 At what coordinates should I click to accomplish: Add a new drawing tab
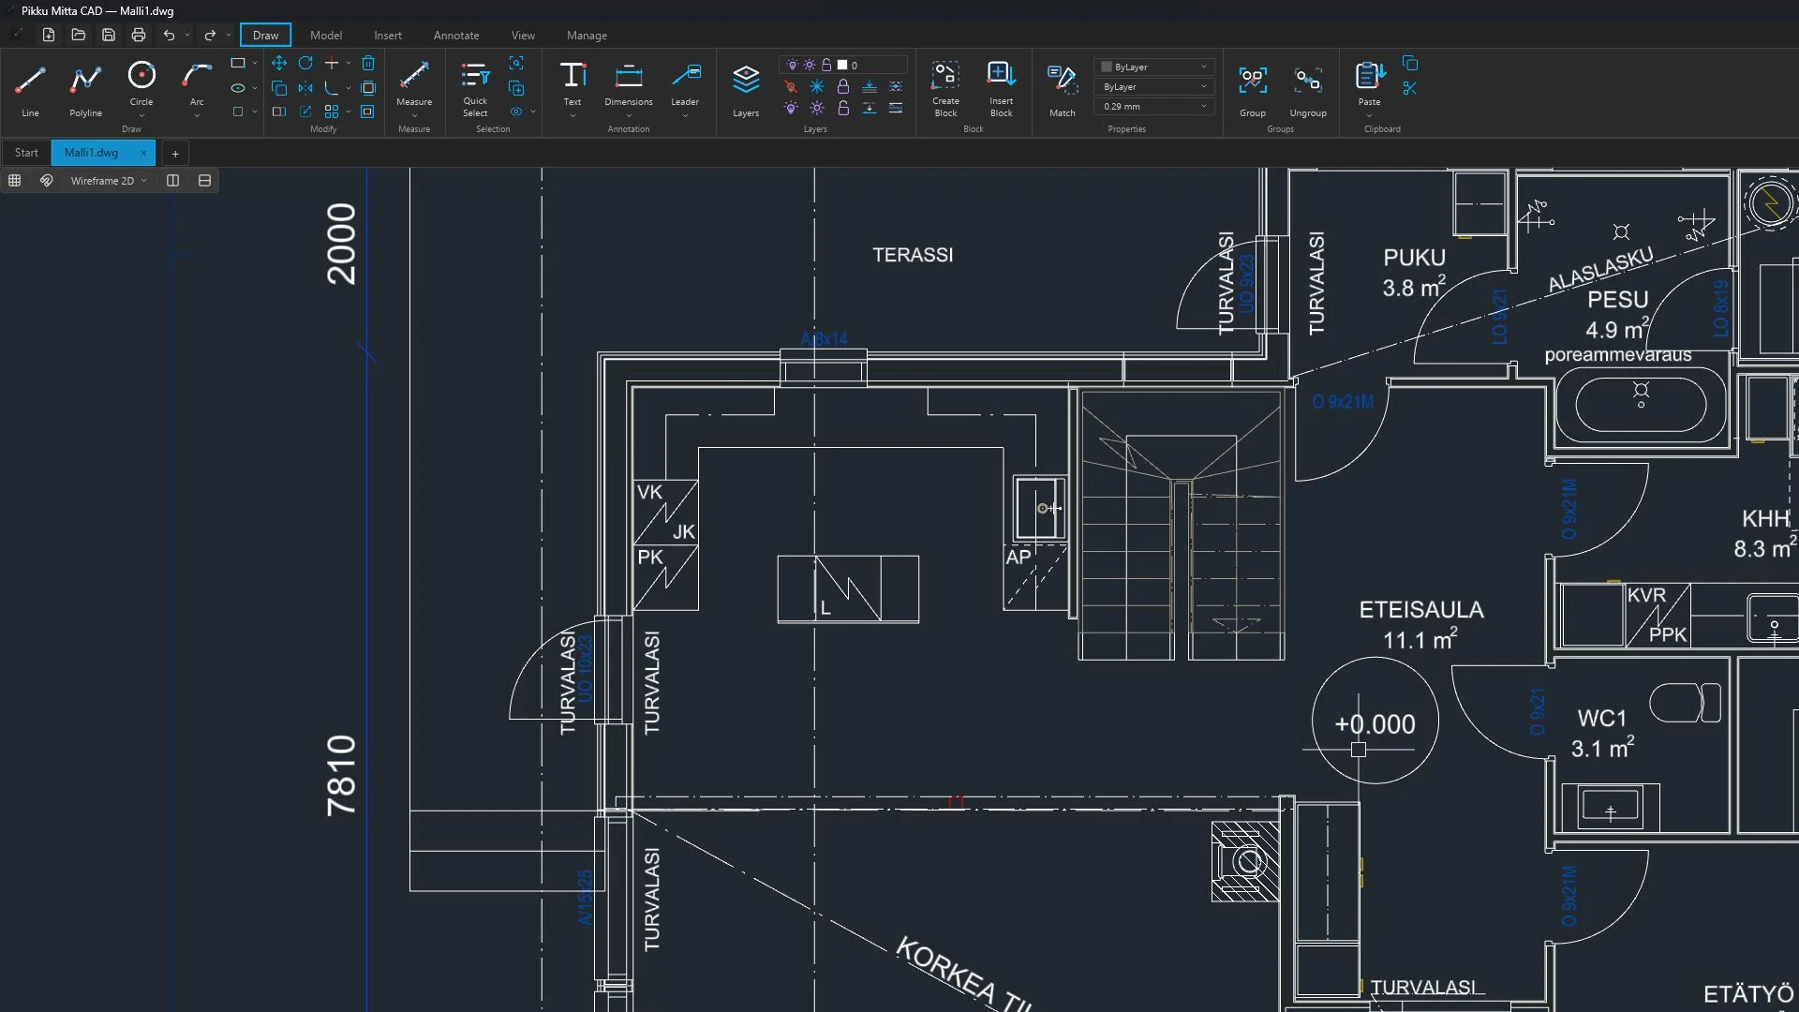175,154
